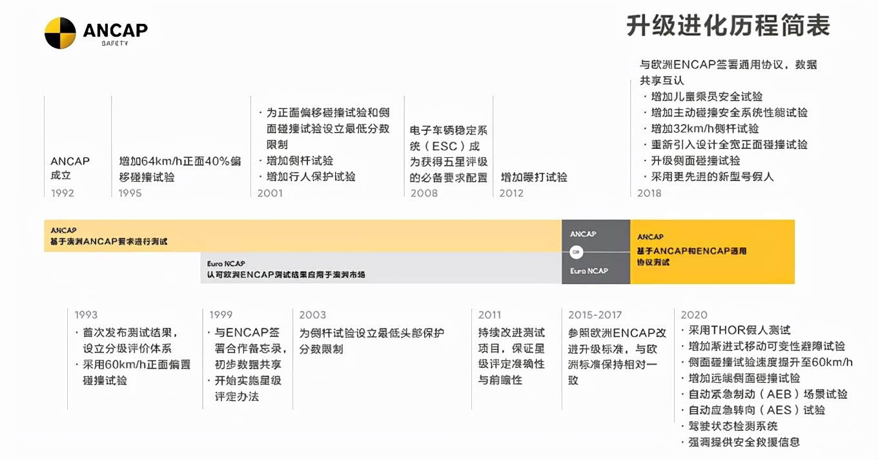Click the gray Euro NCAP bar 认可欧洲ENCAP测试结果应用于澳洲市场
The image size is (878, 460).
(381, 268)
